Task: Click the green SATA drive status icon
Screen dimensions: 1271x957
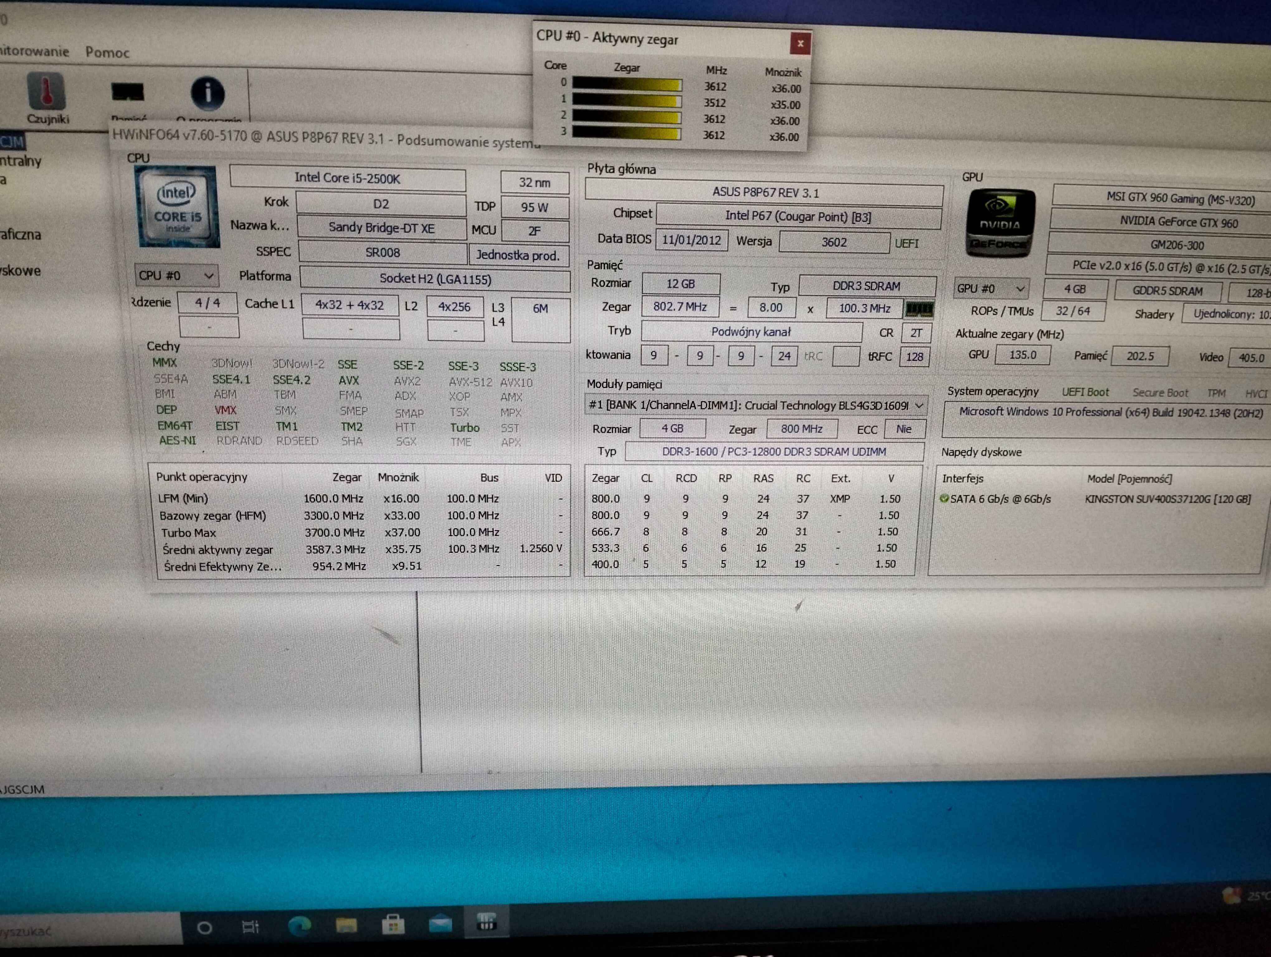Action: pos(944,499)
